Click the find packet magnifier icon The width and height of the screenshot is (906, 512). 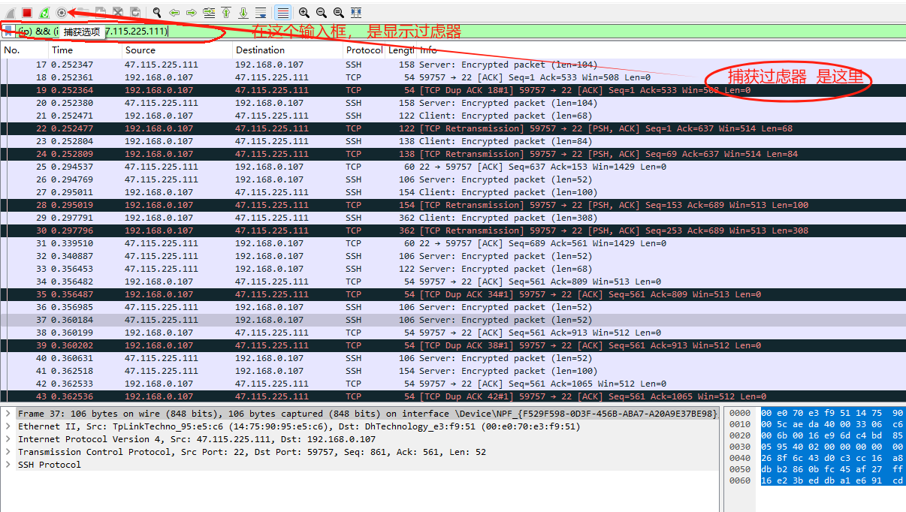[x=156, y=13]
